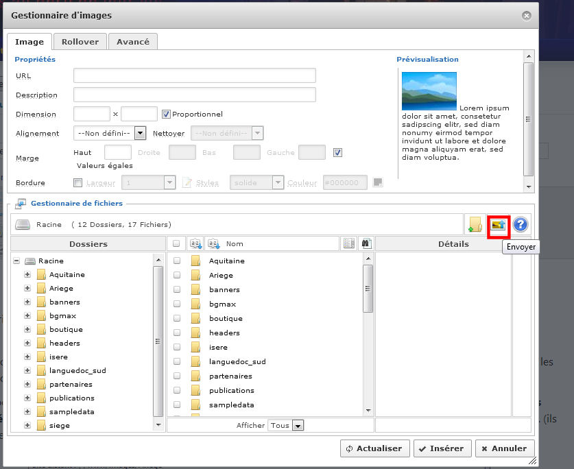This screenshot has height=469, width=574.
Task: Close the Gestionnaire d'images dialog
Action: pos(527,15)
